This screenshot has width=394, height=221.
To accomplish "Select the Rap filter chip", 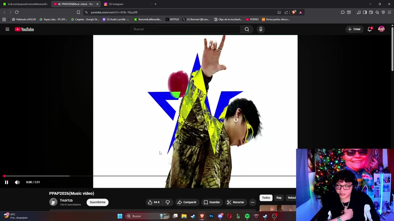I will coord(279,198).
